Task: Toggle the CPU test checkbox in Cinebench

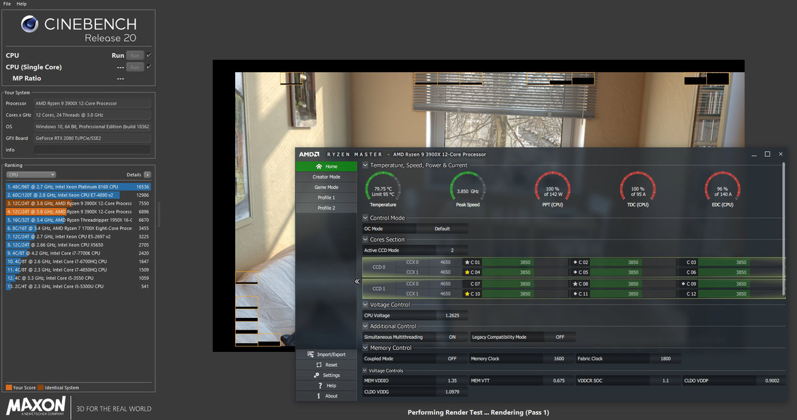Action: [x=149, y=54]
